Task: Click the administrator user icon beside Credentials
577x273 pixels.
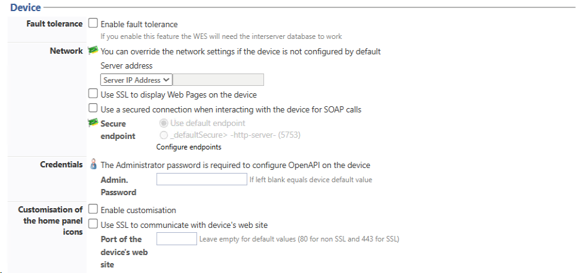Action: click(94, 164)
